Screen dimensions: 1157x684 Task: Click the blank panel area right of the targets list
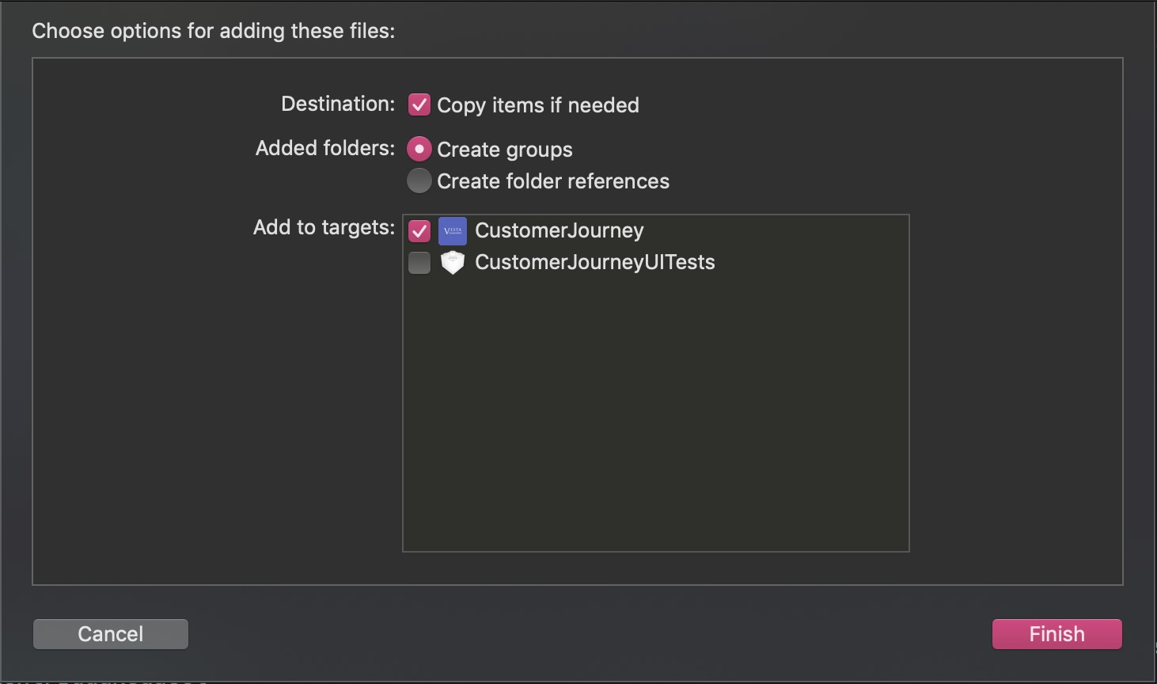(1015, 356)
